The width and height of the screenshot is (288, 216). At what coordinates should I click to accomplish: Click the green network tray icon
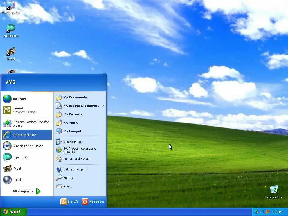click(x=256, y=212)
